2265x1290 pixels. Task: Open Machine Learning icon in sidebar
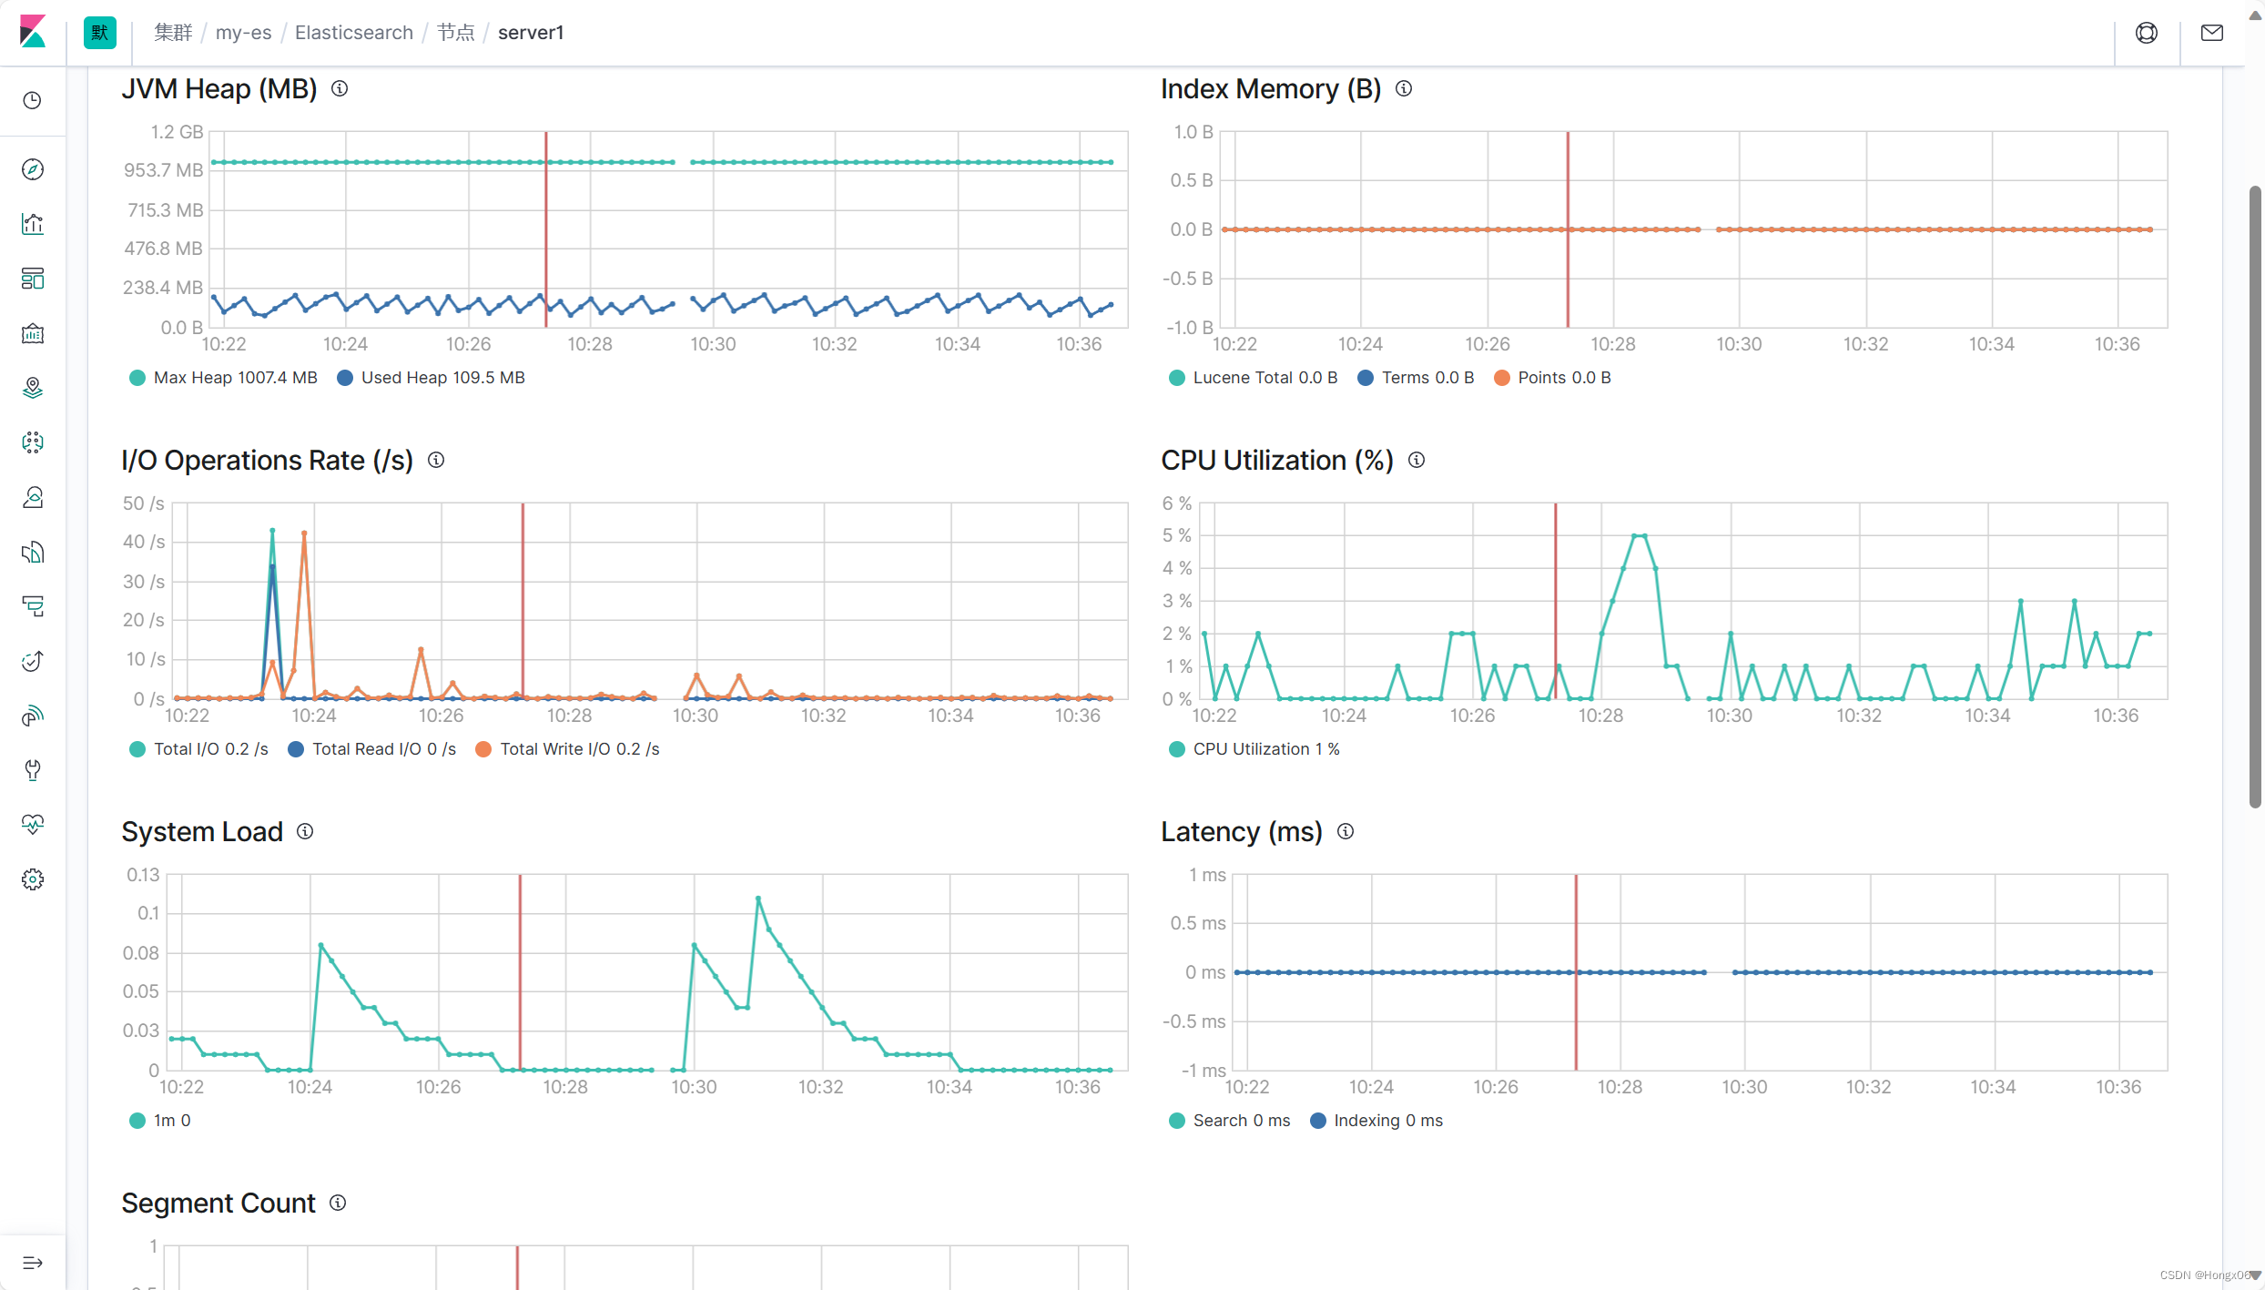[x=33, y=442]
